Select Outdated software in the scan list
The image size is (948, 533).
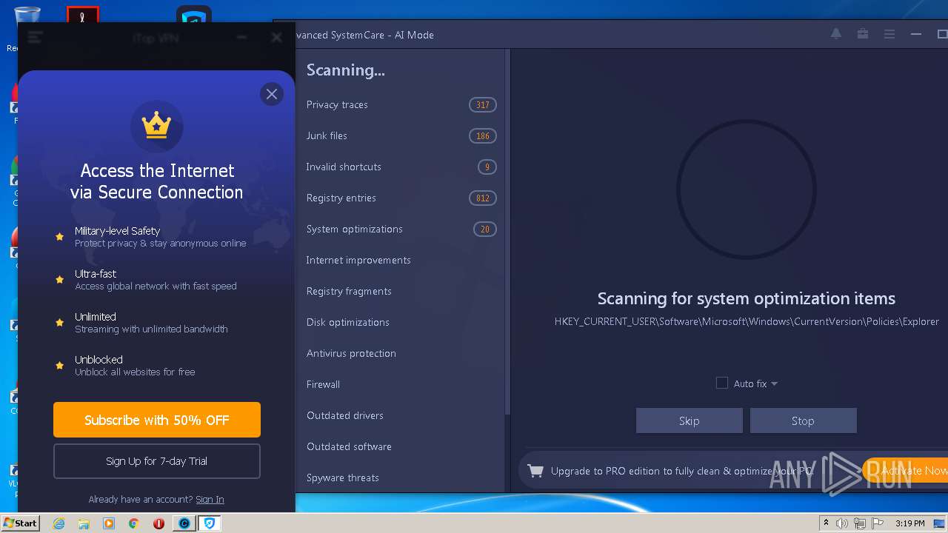click(x=349, y=447)
